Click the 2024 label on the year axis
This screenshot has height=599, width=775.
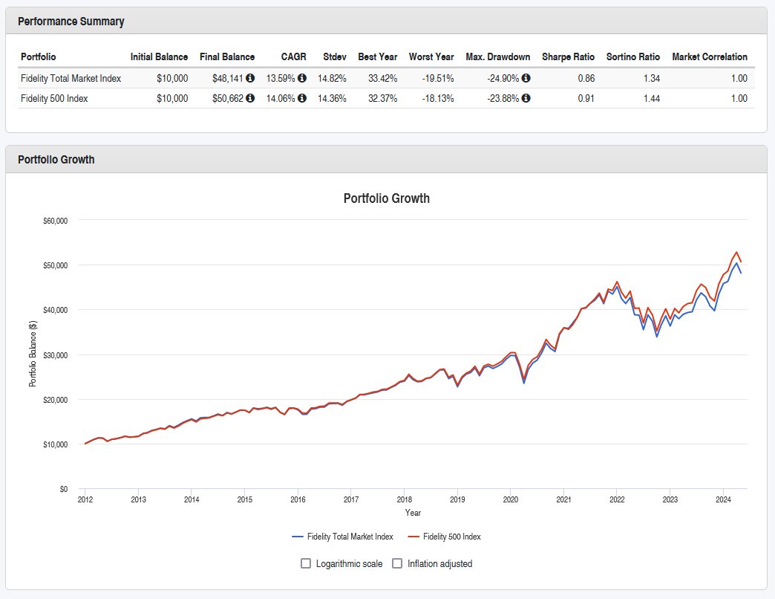click(x=723, y=499)
